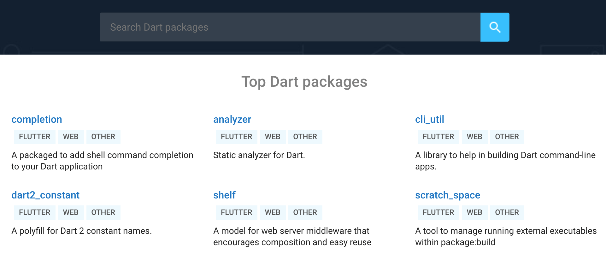Select the OTHER tag under dart2_constant
This screenshot has height=260, width=606.
click(x=103, y=212)
